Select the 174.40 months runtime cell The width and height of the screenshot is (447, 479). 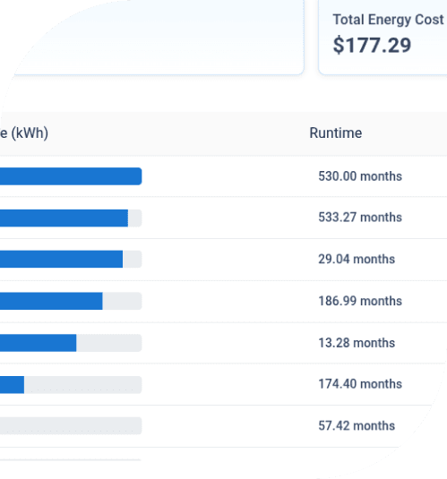[x=360, y=384]
